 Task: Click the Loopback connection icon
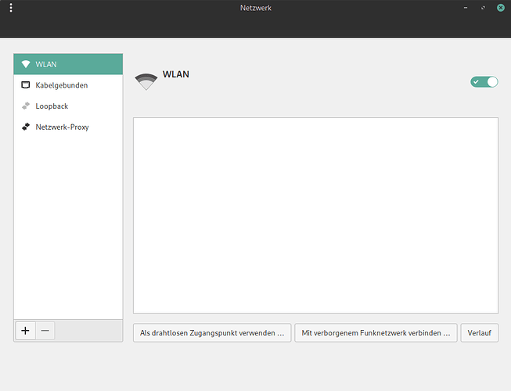click(x=26, y=106)
